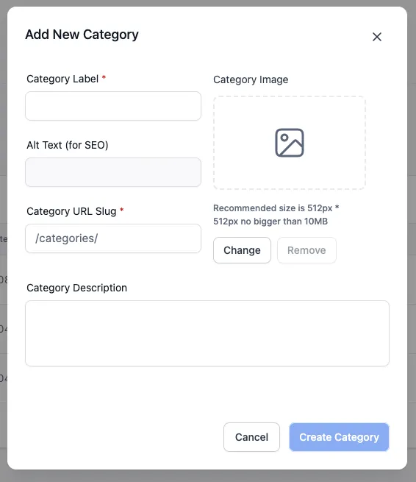Click the Remove image button
Viewport: 416px width, 482px height.
click(306, 250)
